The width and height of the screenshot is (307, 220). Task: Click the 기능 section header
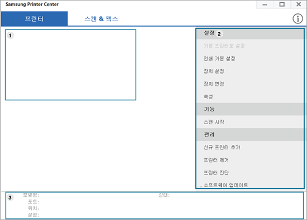click(250, 109)
